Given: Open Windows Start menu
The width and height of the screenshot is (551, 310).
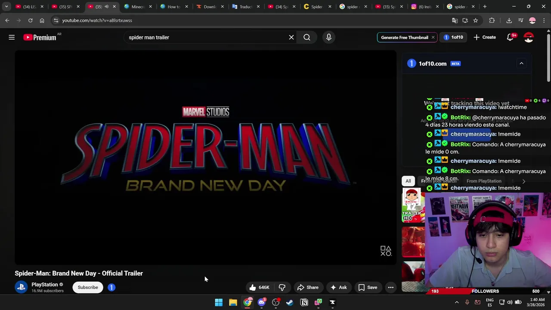Looking at the screenshot, I should click(x=219, y=302).
